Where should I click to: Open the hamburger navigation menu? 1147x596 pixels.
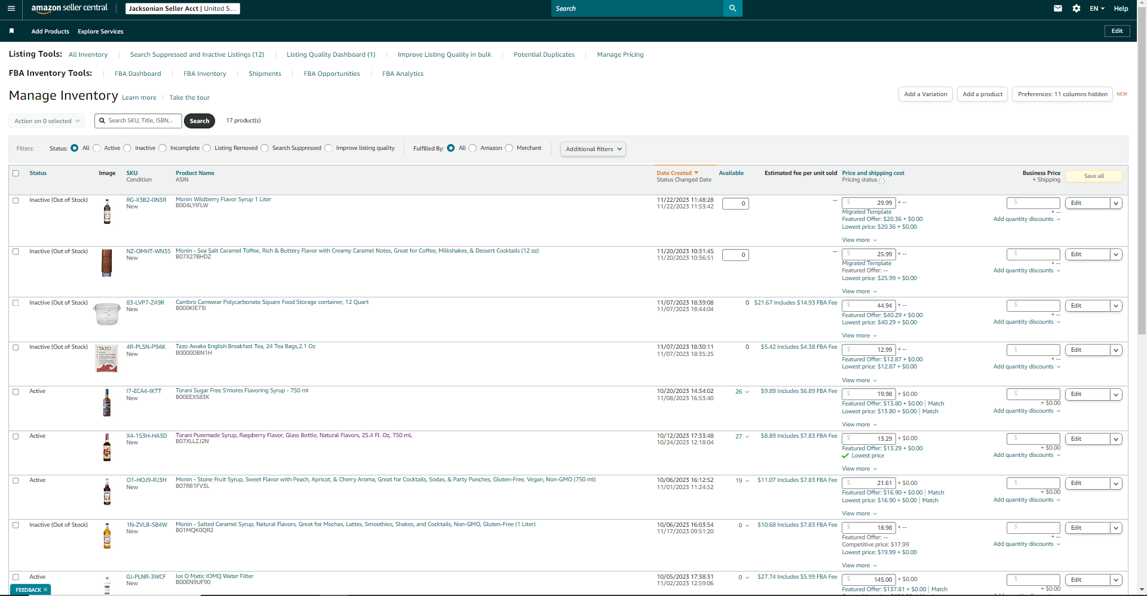pyautogui.click(x=11, y=8)
